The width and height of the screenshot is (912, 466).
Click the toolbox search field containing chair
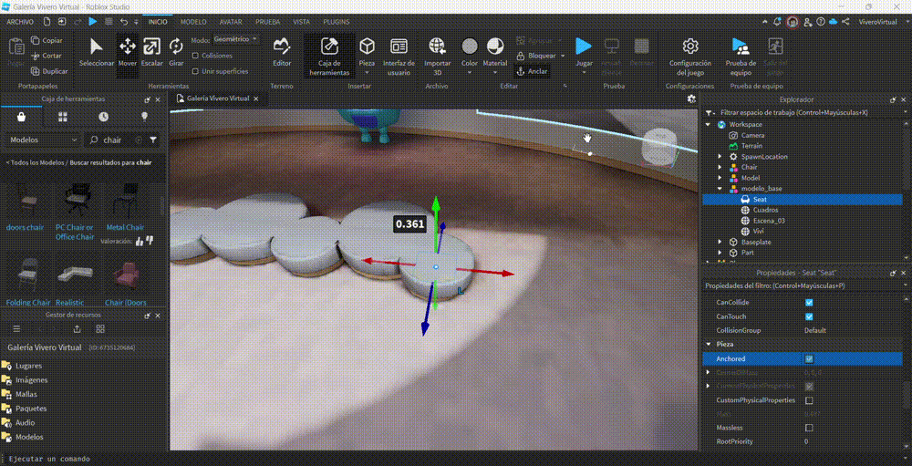(117, 140)
